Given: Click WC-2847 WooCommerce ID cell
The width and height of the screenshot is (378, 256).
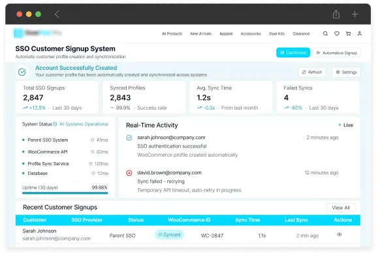Looking at the screenshot, I should tap(212, 236).
